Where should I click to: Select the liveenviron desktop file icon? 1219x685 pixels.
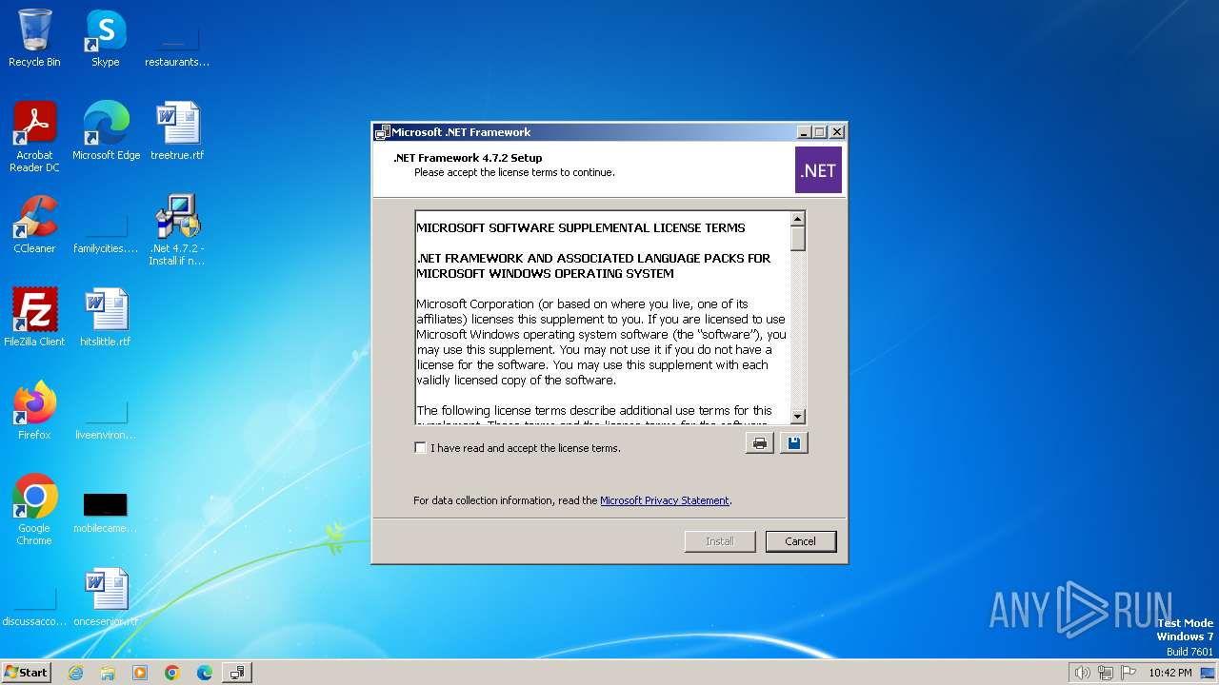point(106,421)
